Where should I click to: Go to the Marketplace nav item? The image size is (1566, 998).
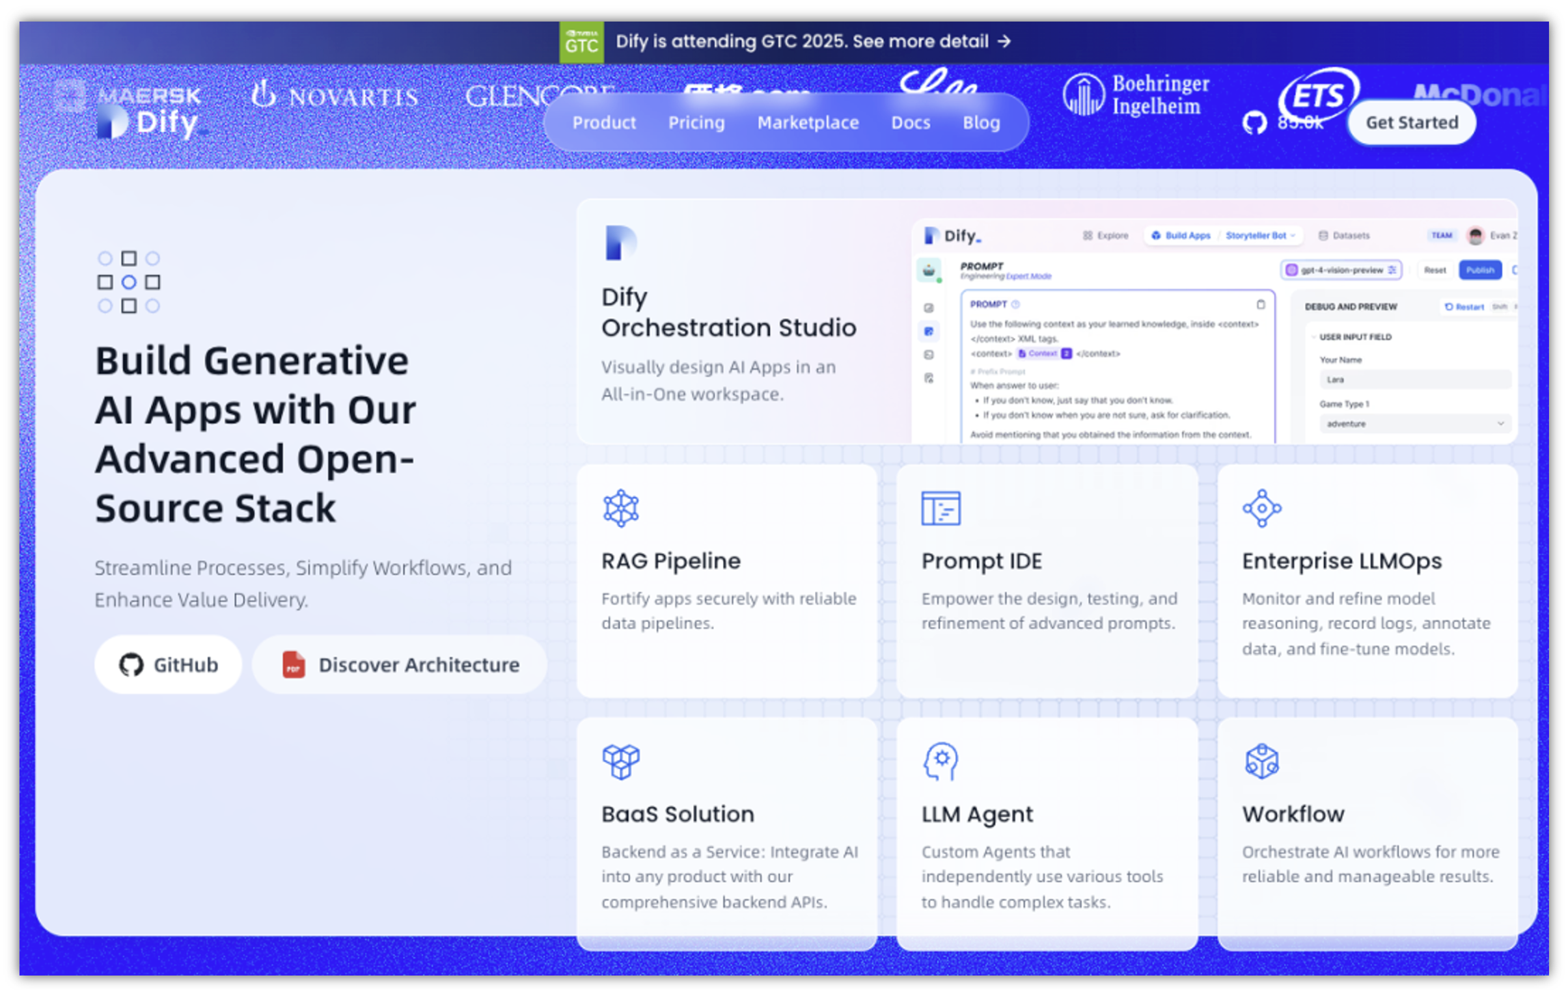coord(807,122)
